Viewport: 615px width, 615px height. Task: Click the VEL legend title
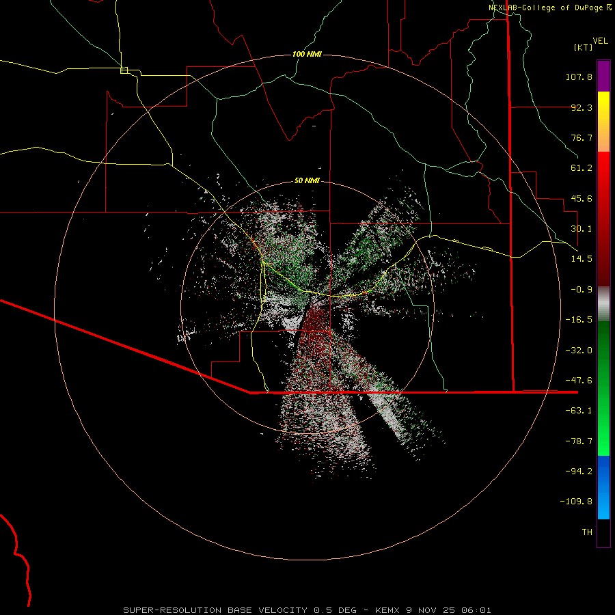click(600, 41)
